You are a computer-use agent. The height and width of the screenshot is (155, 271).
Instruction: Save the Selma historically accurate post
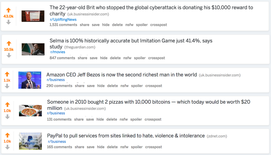tap(93, 58)
